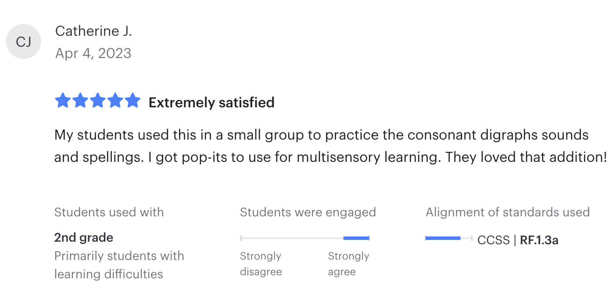611x308 pixels.
Task: Click the alignment of standards progress bar
Action: point(449,238)
